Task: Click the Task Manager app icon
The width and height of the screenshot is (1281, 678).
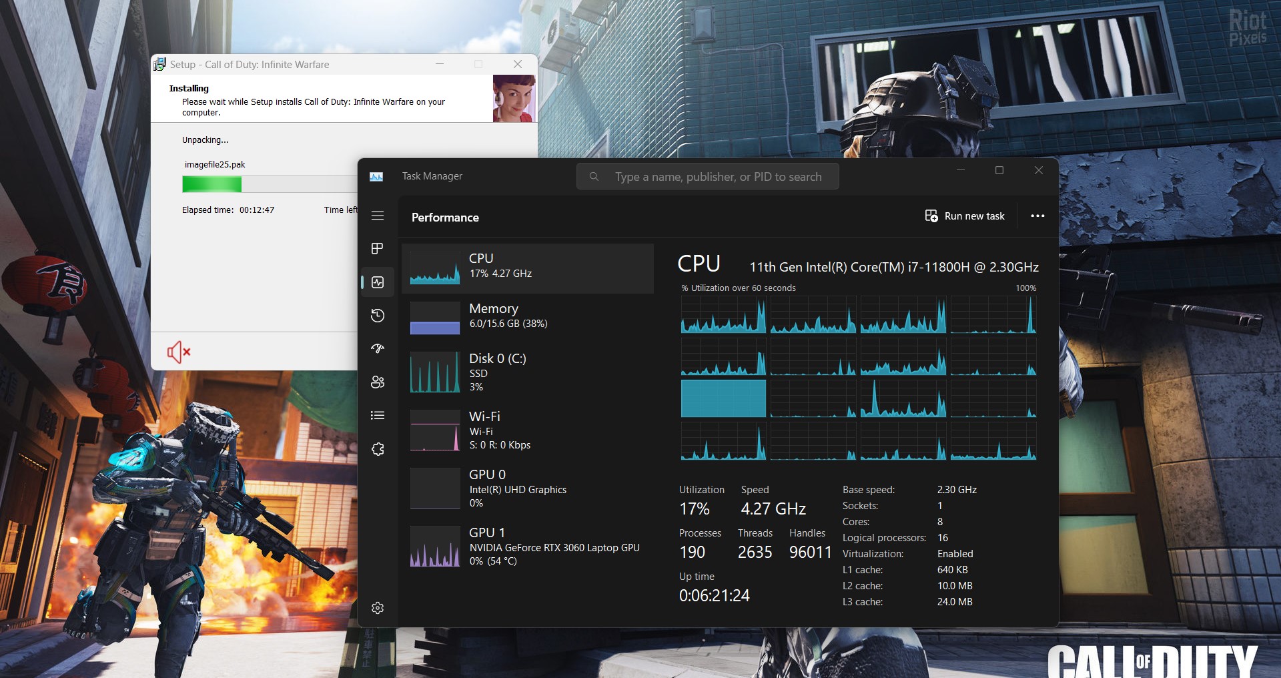Action: (x=376, y=176)
